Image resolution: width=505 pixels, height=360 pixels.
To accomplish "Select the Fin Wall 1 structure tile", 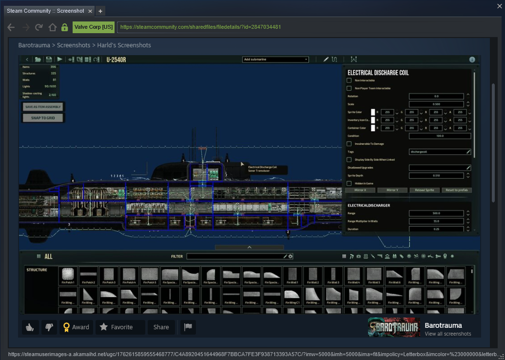I will (293, 276).
